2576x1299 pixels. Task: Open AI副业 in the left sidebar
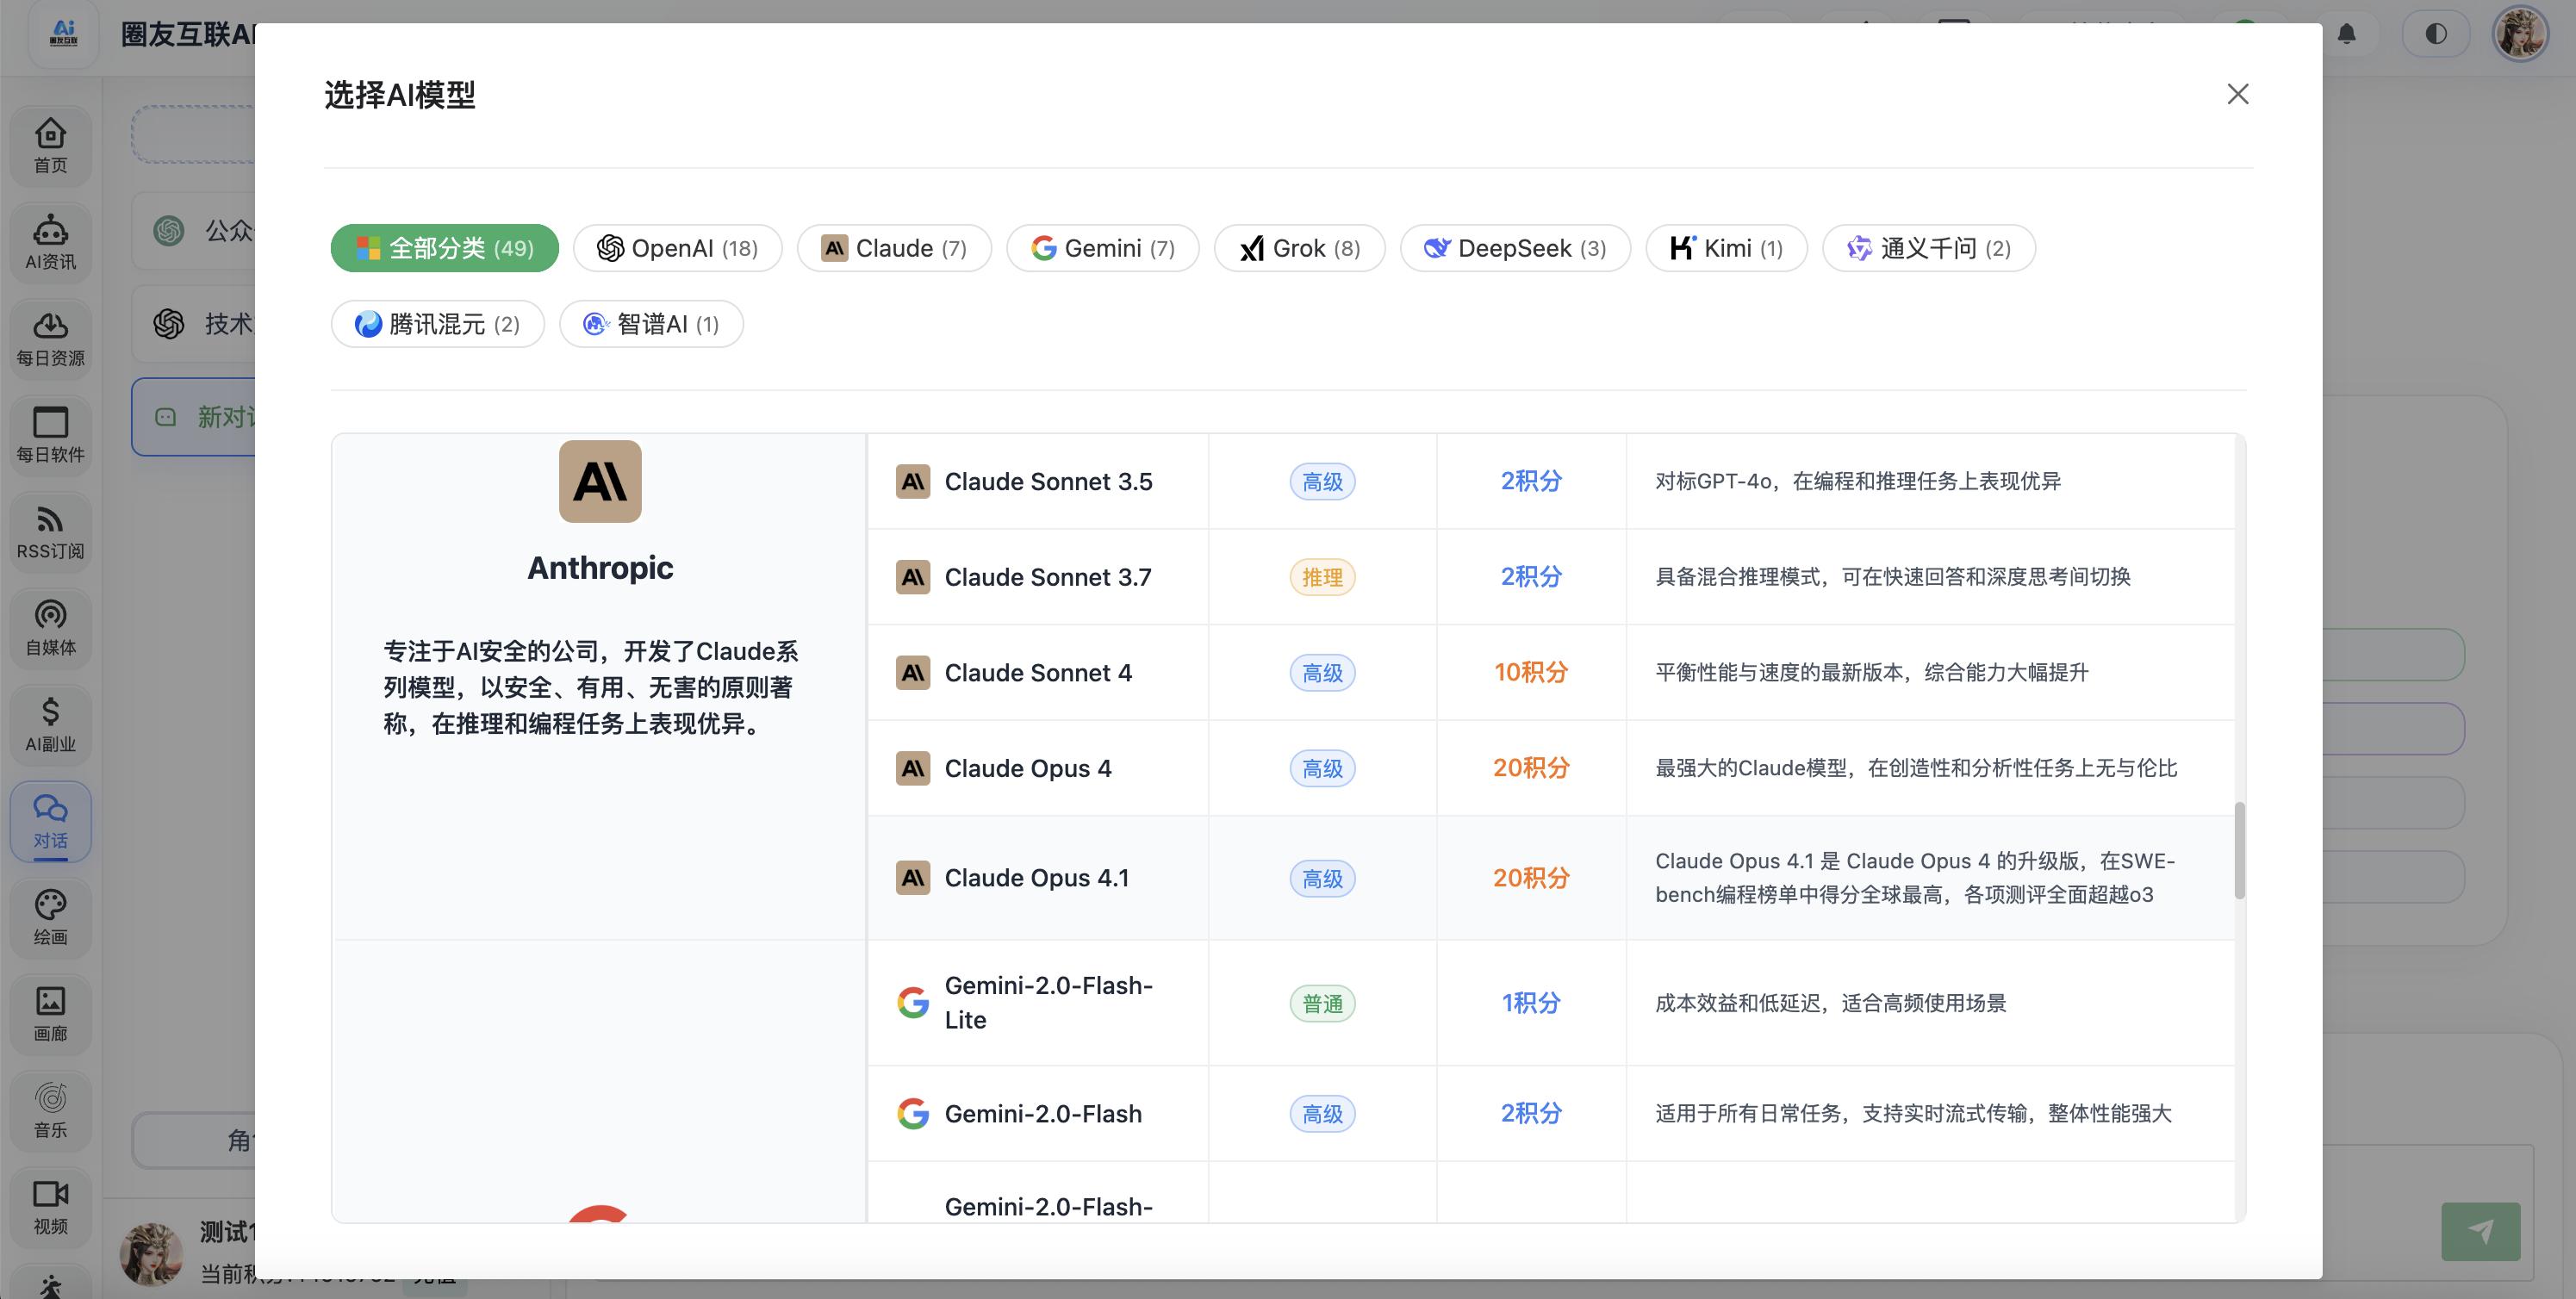(x=51, y=725)
